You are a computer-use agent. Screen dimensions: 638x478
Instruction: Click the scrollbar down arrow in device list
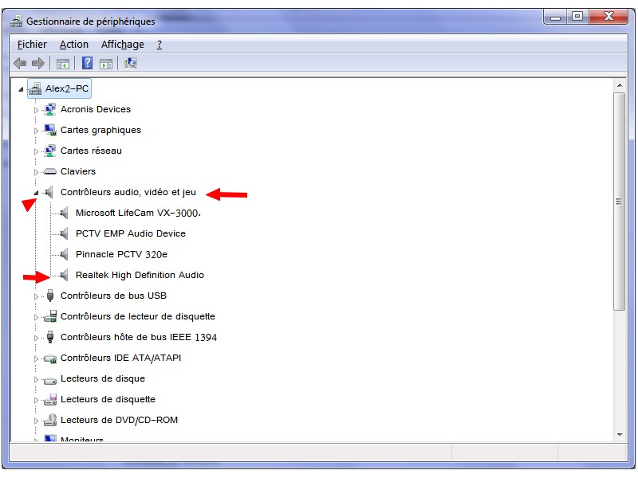point(620,434)
